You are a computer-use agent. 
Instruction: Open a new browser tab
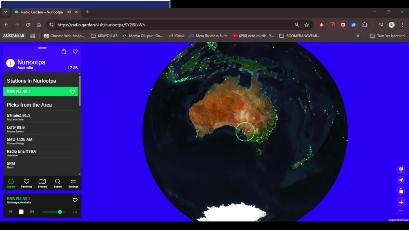tap(87, 12)
